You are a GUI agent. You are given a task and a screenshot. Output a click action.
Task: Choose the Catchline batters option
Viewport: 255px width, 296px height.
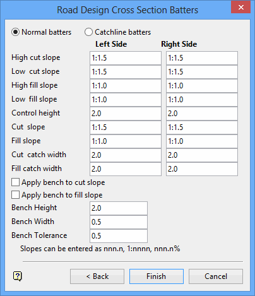88,32
